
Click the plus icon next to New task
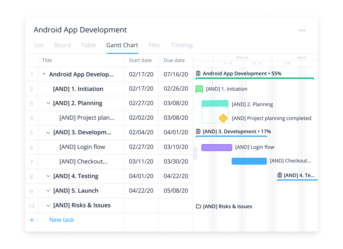click(x=32, y=220)
